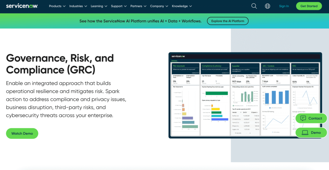Expand the Support menu
Viewport: 329px width, 170px height.
pos(119,6)
